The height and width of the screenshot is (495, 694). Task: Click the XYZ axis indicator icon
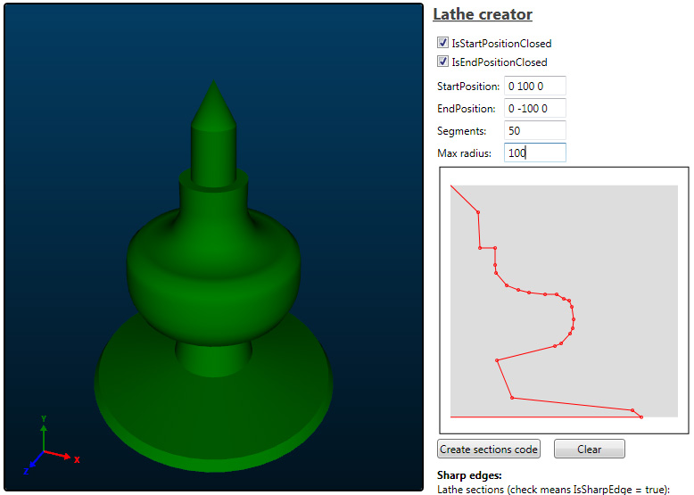coord(51,445)
